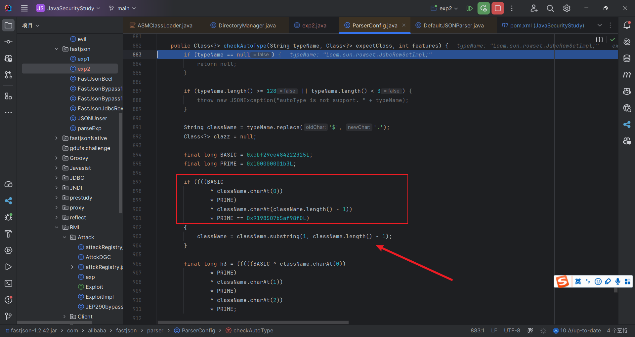
Task: Switch to ASMClassLoader.java tab
Action: [161, 25]
